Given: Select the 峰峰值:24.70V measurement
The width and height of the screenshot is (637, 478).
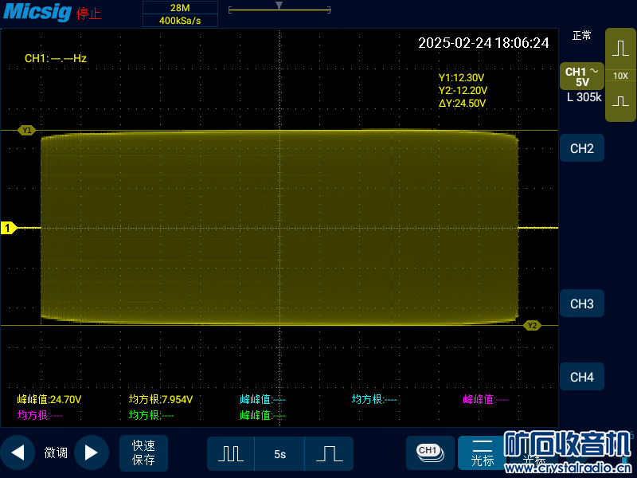Looking at the screenshot, I should 49,400.
